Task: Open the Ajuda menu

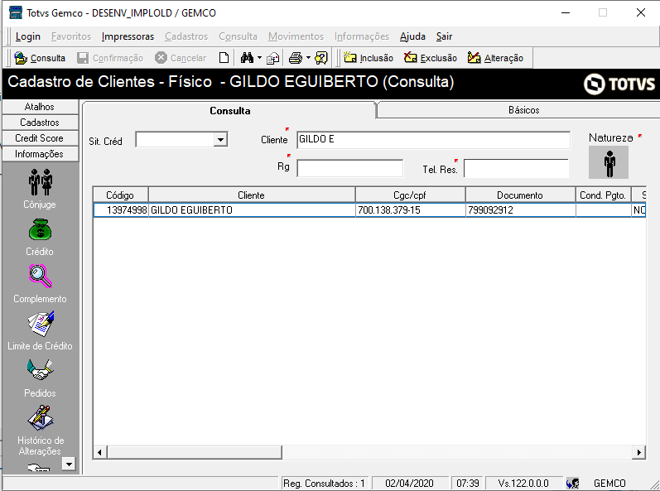Action: click(x=412, y=36)
